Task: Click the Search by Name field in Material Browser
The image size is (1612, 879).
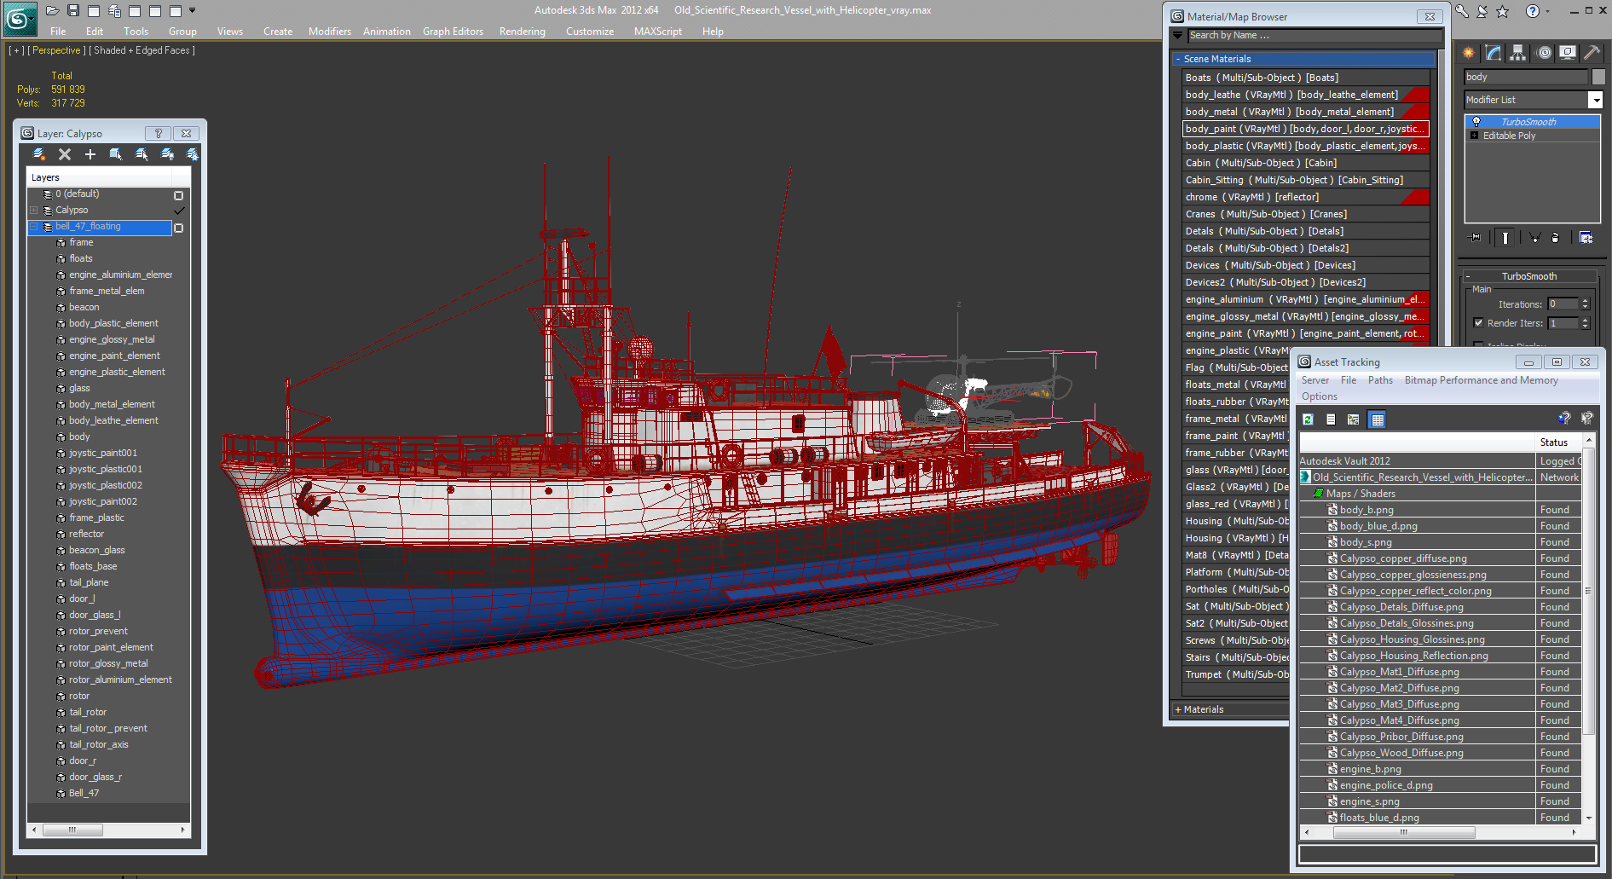Action: [1314, 36]
